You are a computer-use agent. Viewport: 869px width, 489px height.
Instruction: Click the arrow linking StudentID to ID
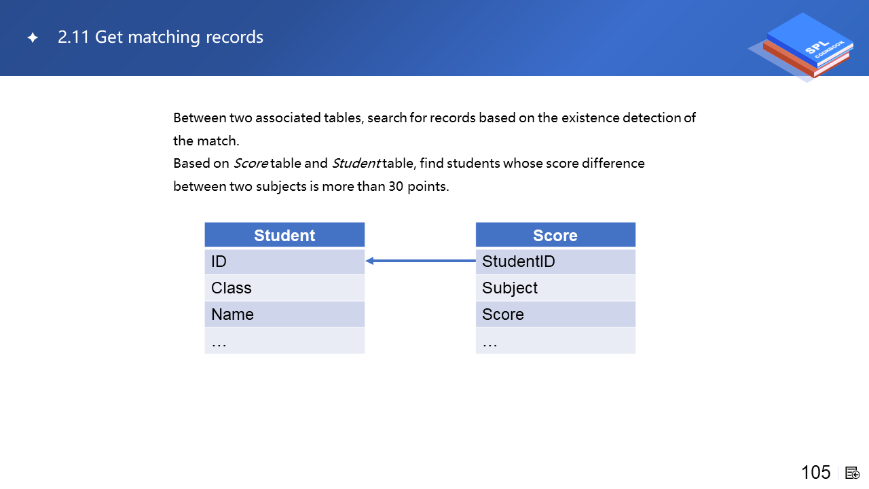point(420,261)
